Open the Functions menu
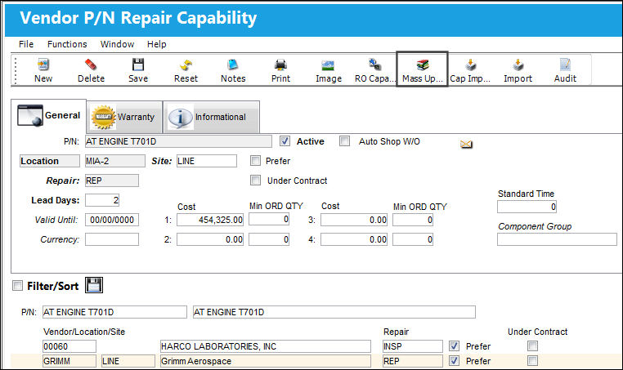This screenshot has width=623, height=370. click(67, 44)
